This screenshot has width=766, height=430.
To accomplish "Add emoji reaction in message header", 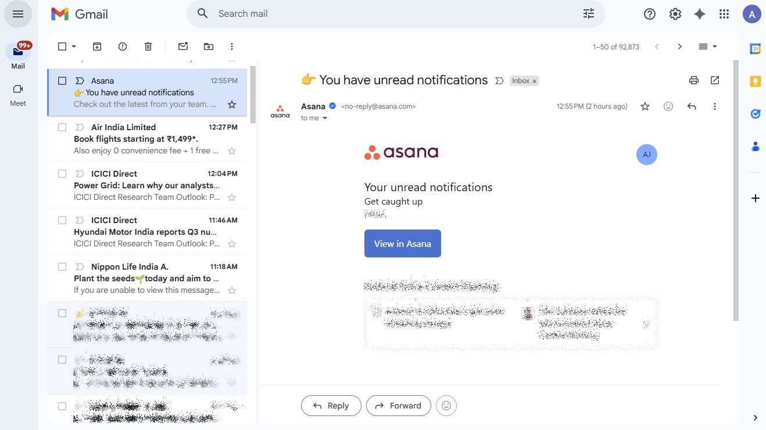I will pyautogui.click(x=668, y=106).
